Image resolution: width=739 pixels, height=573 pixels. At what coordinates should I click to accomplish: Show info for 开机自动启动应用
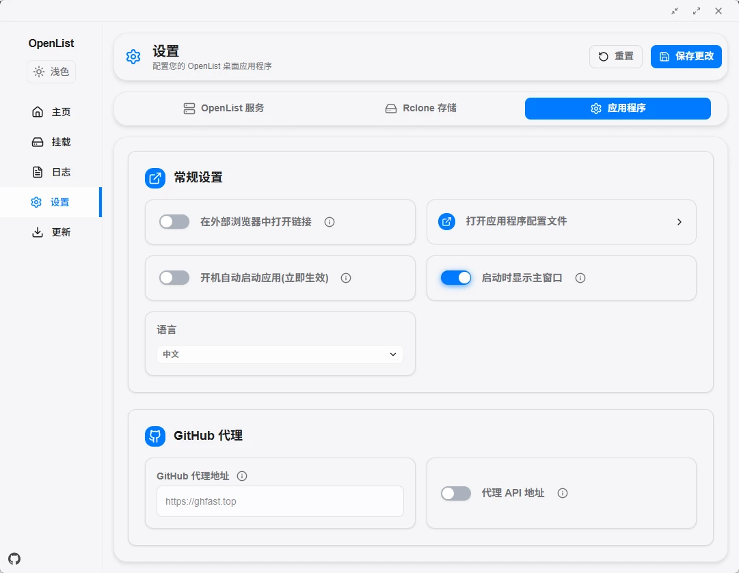click(x=346, y=278)
